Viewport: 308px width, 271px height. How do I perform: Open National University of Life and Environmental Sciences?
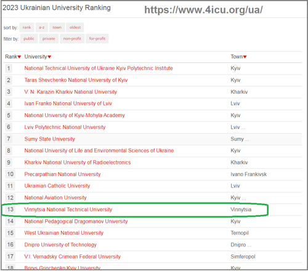99,151
